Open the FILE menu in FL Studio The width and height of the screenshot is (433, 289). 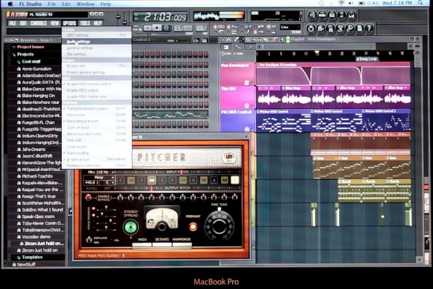click(x=13, y=23)
